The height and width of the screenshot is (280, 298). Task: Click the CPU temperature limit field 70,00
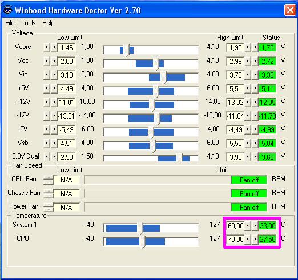(x=235, y=240)
